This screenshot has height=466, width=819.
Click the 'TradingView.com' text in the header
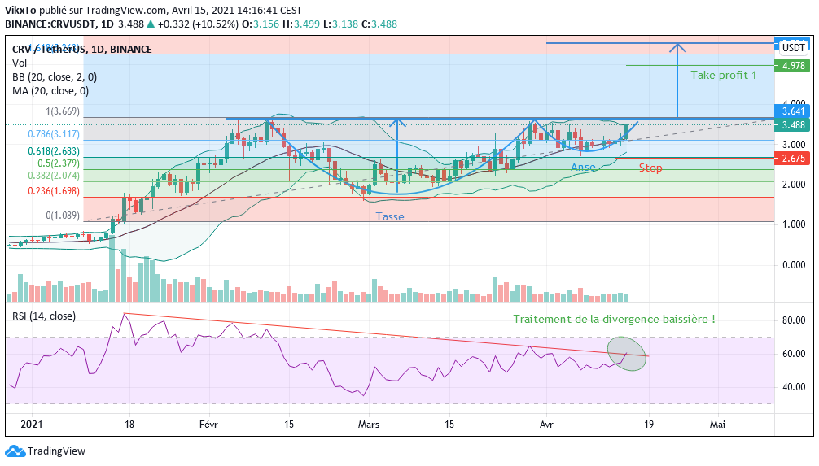coord(125,11)
